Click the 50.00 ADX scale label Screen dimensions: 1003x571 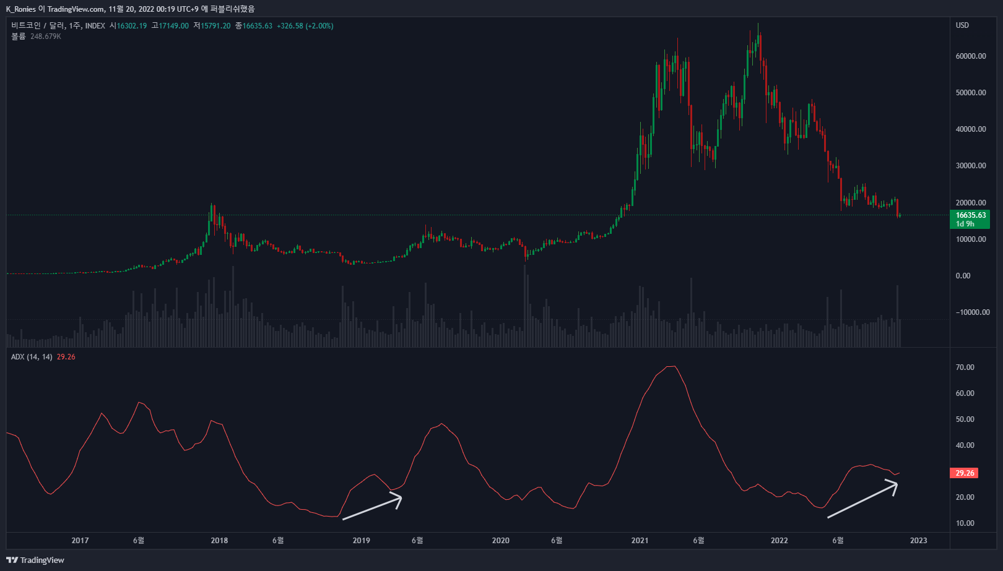[x=965, y=419]
